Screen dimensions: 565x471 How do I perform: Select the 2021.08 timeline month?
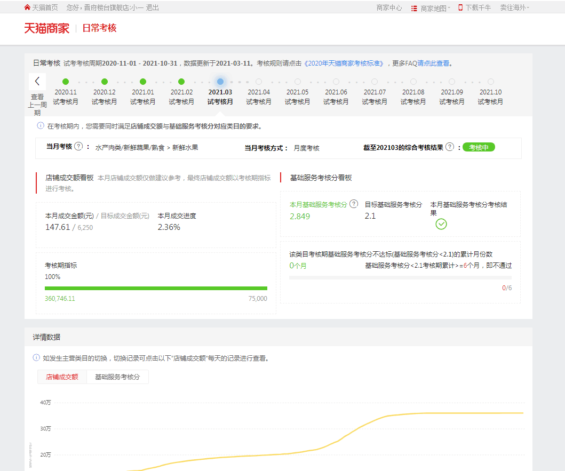click(413, 82)
